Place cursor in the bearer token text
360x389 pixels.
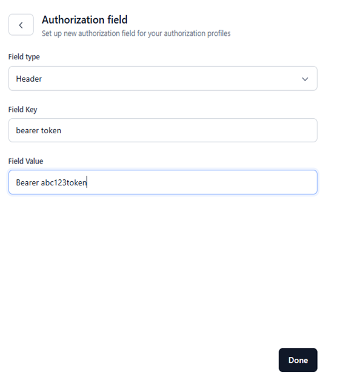38,130
